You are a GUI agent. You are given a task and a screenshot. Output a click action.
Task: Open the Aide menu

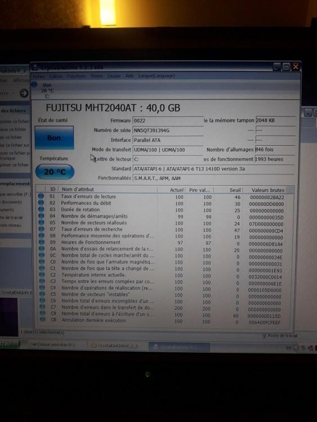pyautogui.click(x=130, y=76)
